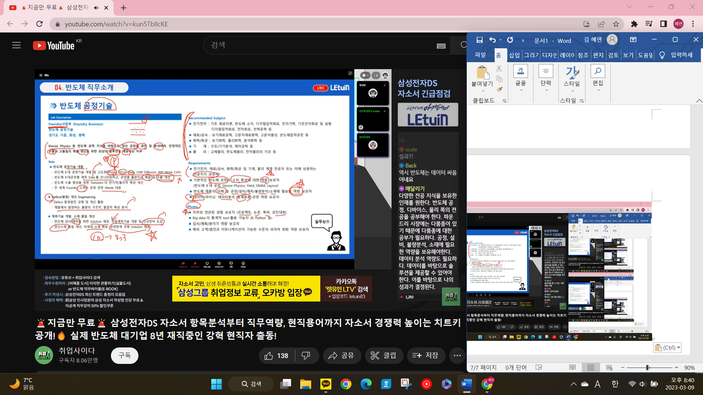Click the Share (공유) button
The image size is (703, 395).
341,355
